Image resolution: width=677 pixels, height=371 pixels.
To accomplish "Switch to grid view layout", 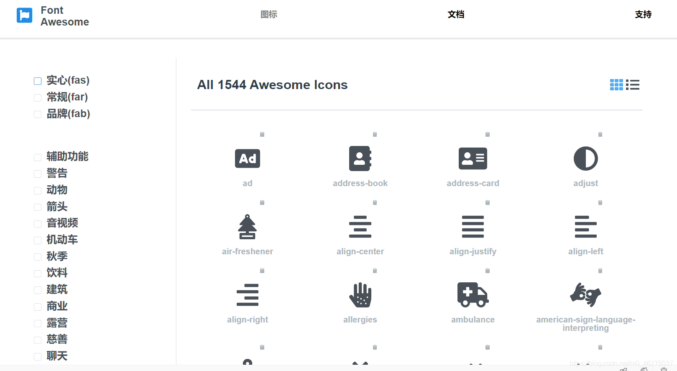I will click(x=616, y=85).
